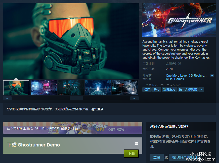Click the 登录 link in the wishlist notice

[x=100, y=109]
